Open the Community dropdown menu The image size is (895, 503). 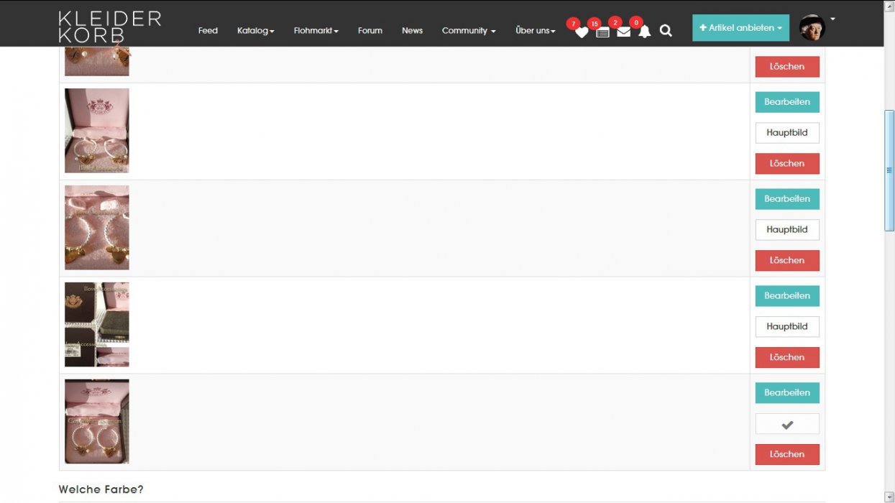(x=469, y=31)
